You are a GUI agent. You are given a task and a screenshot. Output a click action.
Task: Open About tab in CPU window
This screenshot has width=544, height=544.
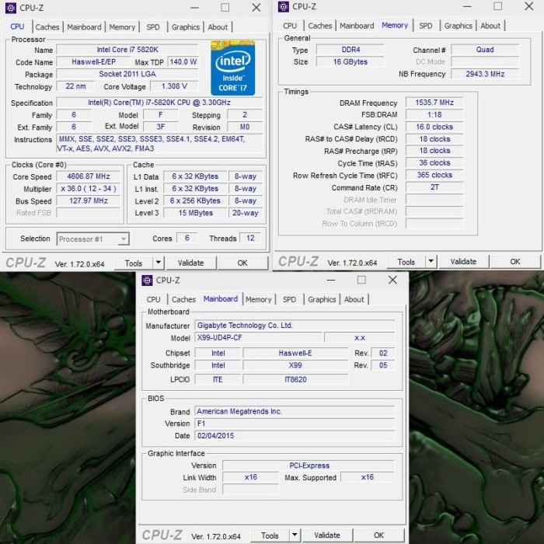point(218,27)
